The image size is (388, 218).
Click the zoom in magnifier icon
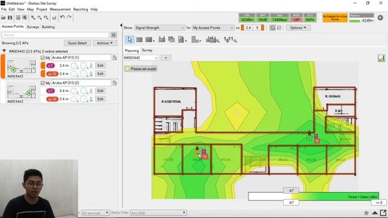[33, 18]
